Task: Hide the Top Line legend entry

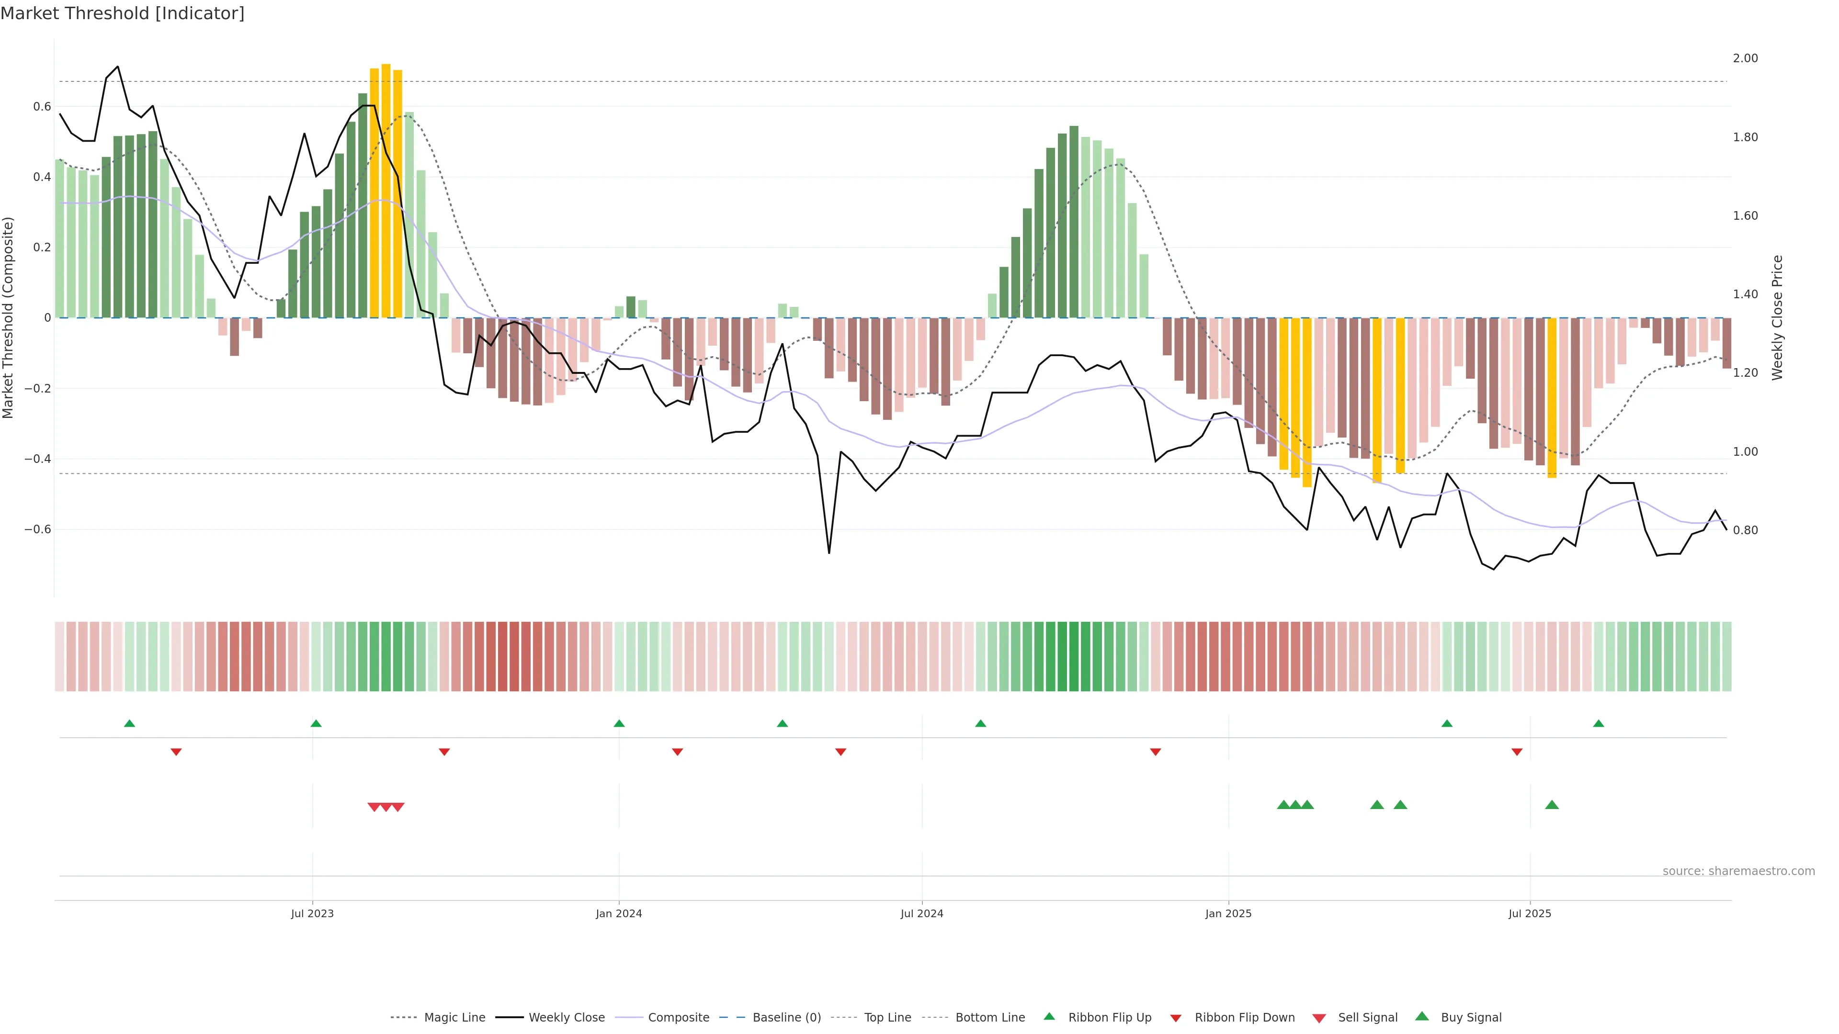Action: tap(887, 1018)
